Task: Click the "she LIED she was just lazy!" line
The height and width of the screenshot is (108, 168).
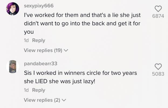Action: click(60, 81)
